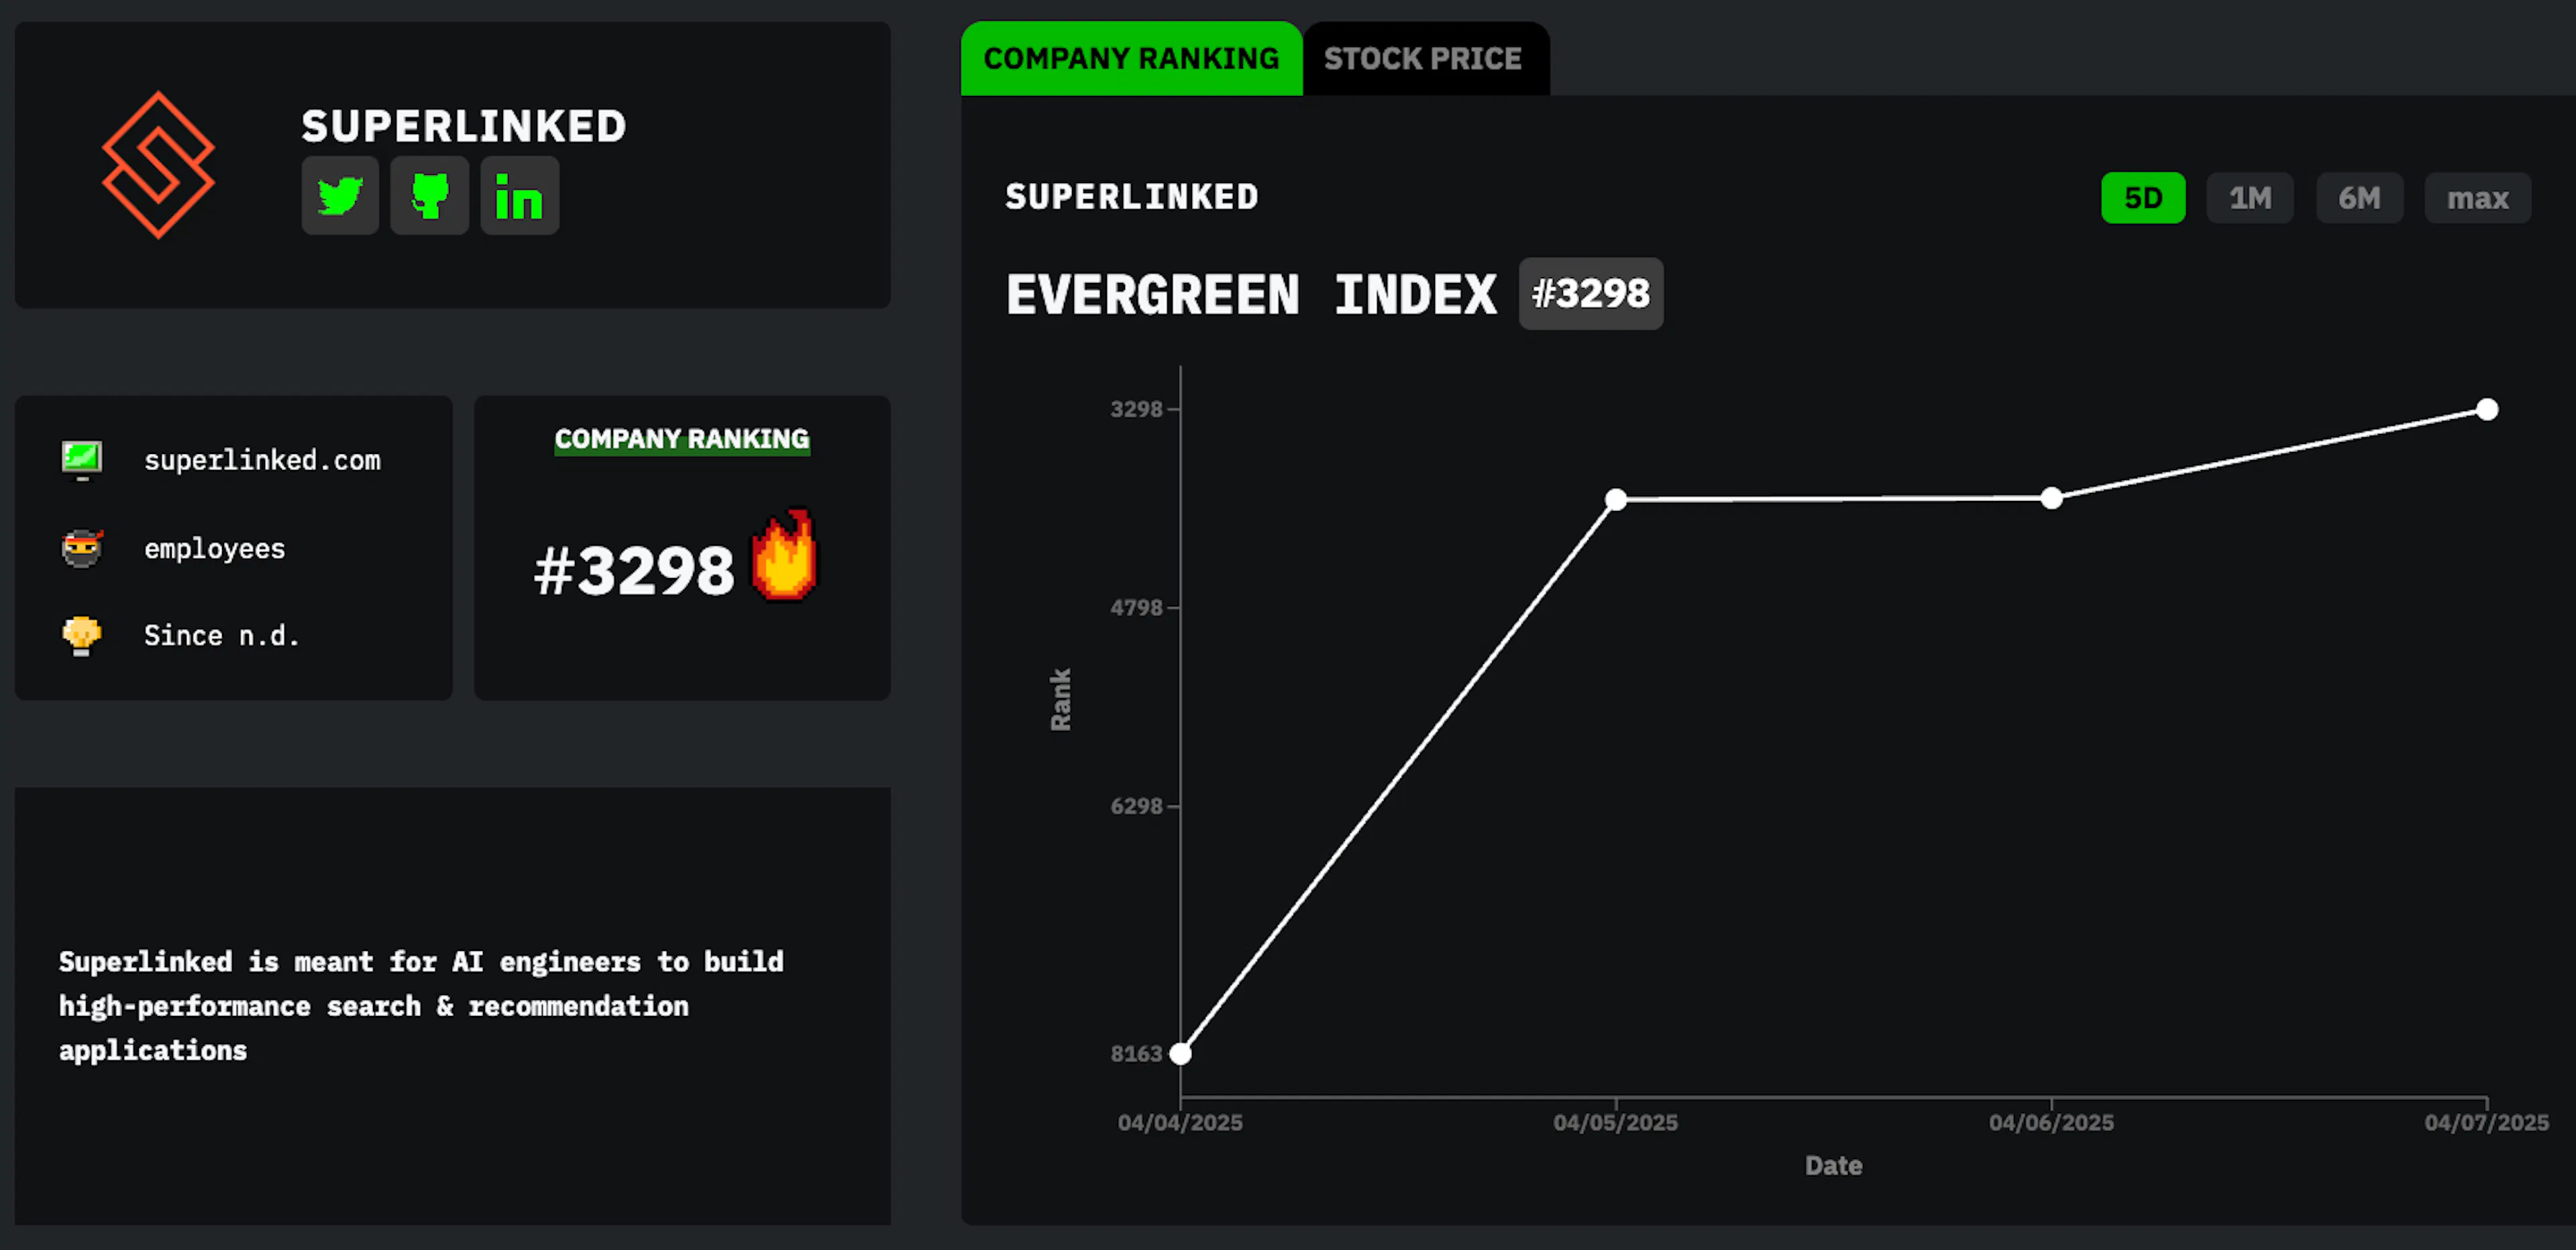The width and height of the screenshot is (2576, 1250).
Task: Click the 3298 y-axis label
Action: [x=1136, y=409]
